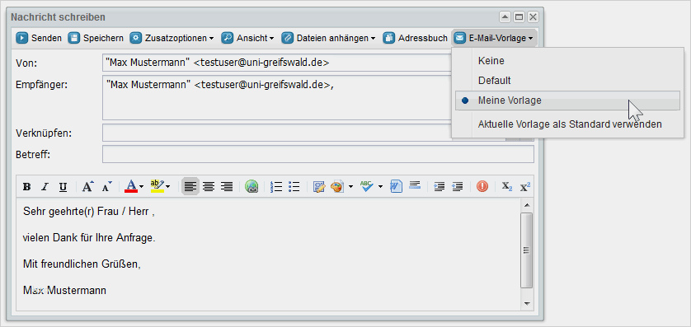Insert a bulleted list
691x327 pixels.
294,187
